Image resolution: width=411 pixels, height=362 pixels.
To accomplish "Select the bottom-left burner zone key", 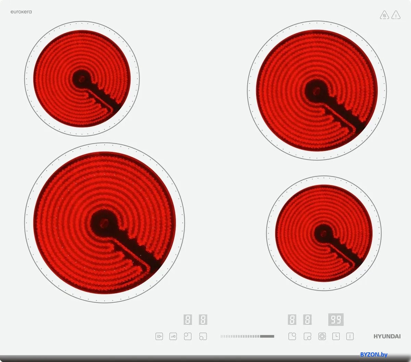I will tap(203, 337).
